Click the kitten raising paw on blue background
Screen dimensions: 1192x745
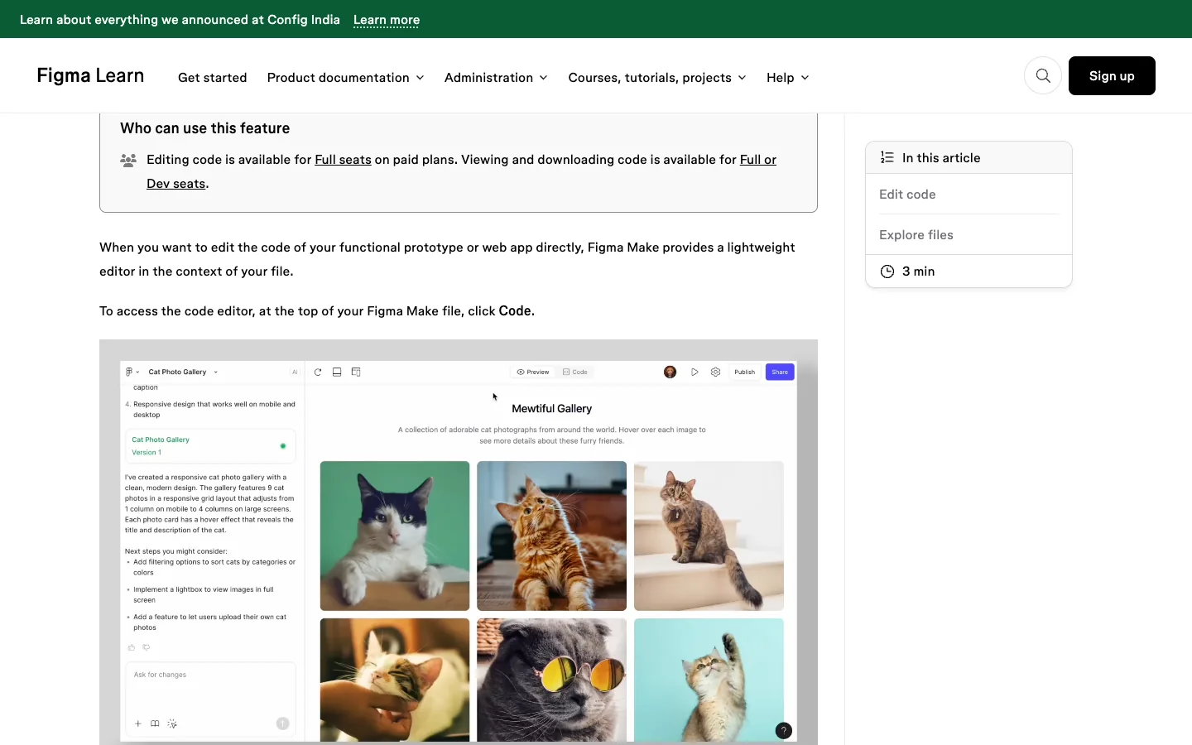709,680
